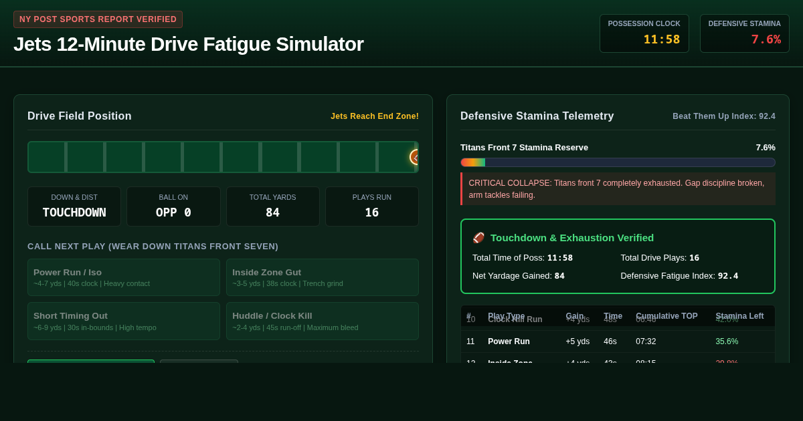Select the Possession Clock card in the header

(x=644, y=33)
